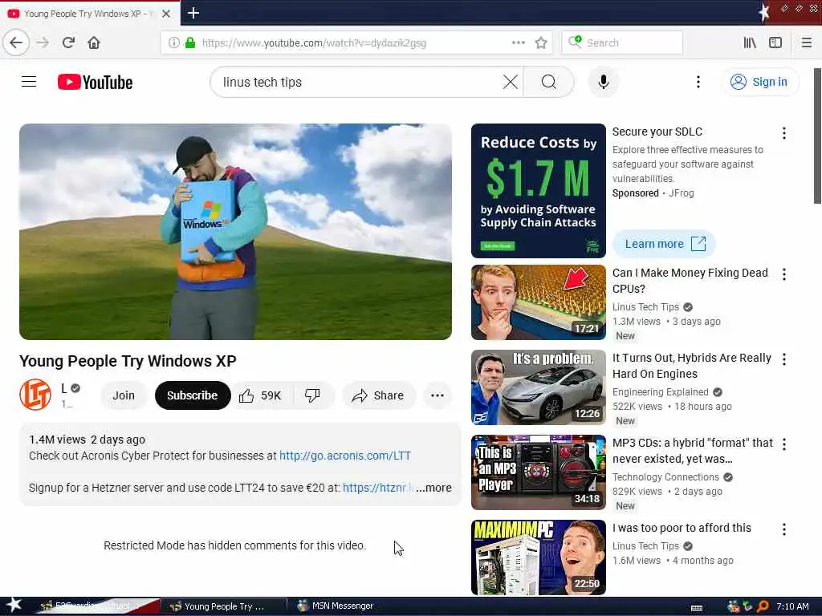Like the video with thumbs up

261,395
